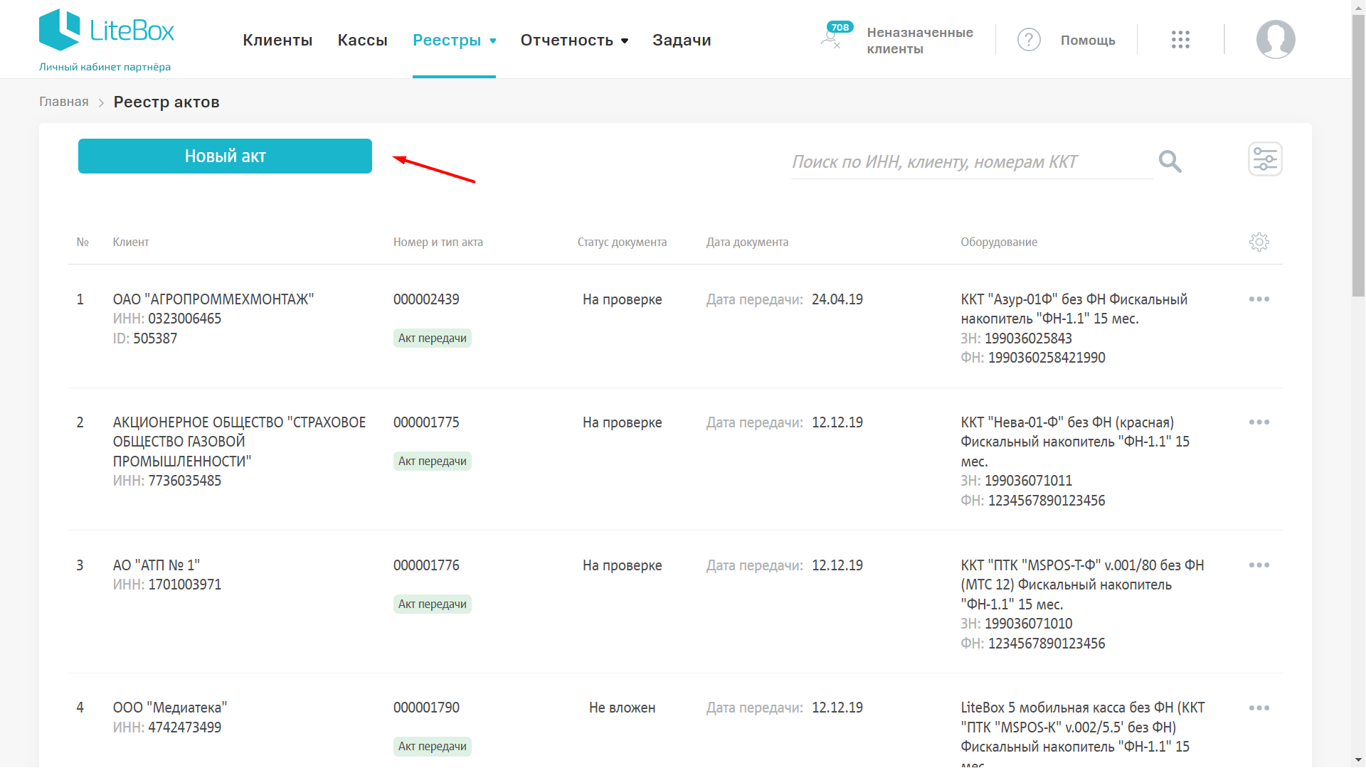1366x768 pixels.
Task: Click ЗН 199036025843 serial number
Action: pos(1028,338)
